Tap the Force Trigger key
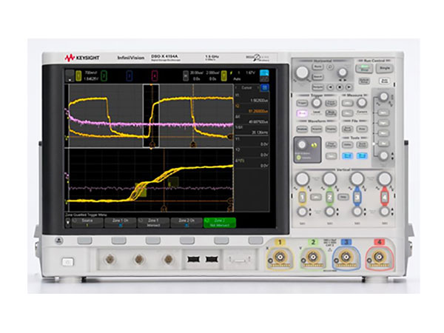Screen dimensions: 444x333 (331, 103)
